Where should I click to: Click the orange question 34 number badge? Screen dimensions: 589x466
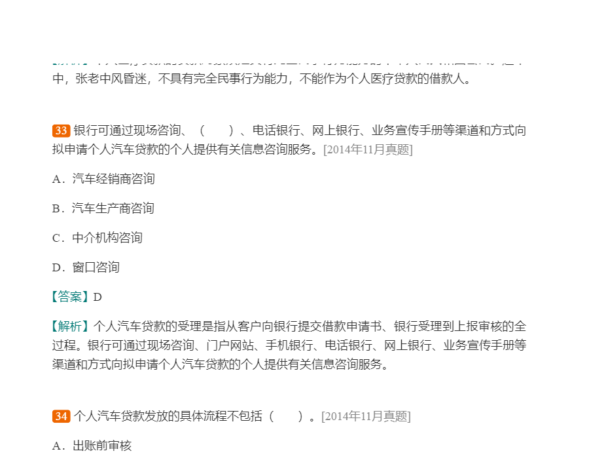click(61, 416)
